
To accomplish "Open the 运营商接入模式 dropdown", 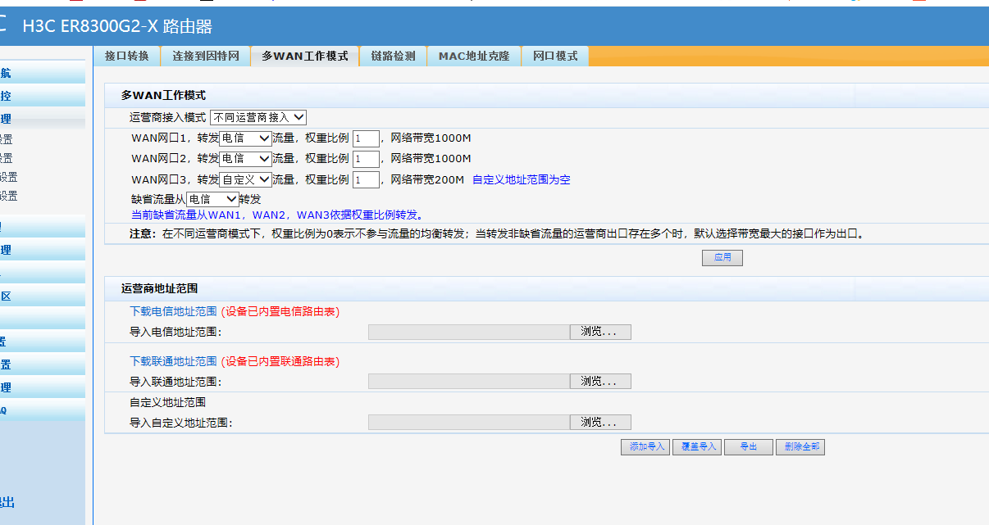I will pyautogui.click(x=258, y=118).
